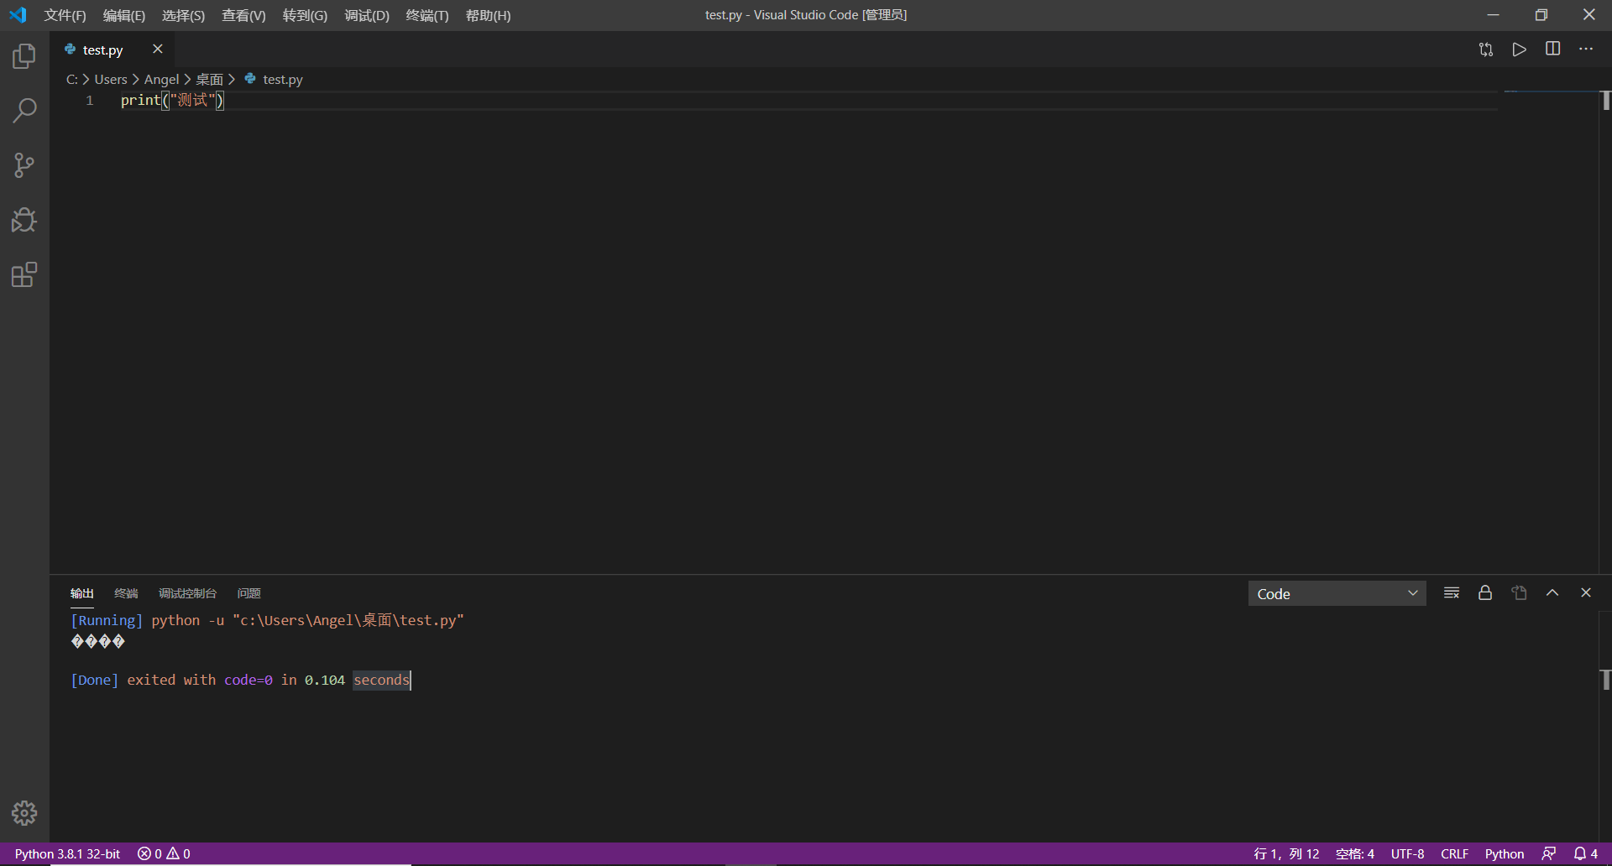This screenshot has height=866, width=1612.
Task: Clear the output panel contents
Action: [1451, 593]
